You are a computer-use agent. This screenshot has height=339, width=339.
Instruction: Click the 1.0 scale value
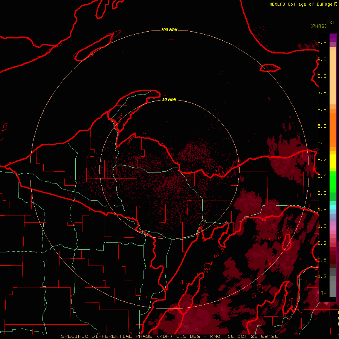pos(322,226)
